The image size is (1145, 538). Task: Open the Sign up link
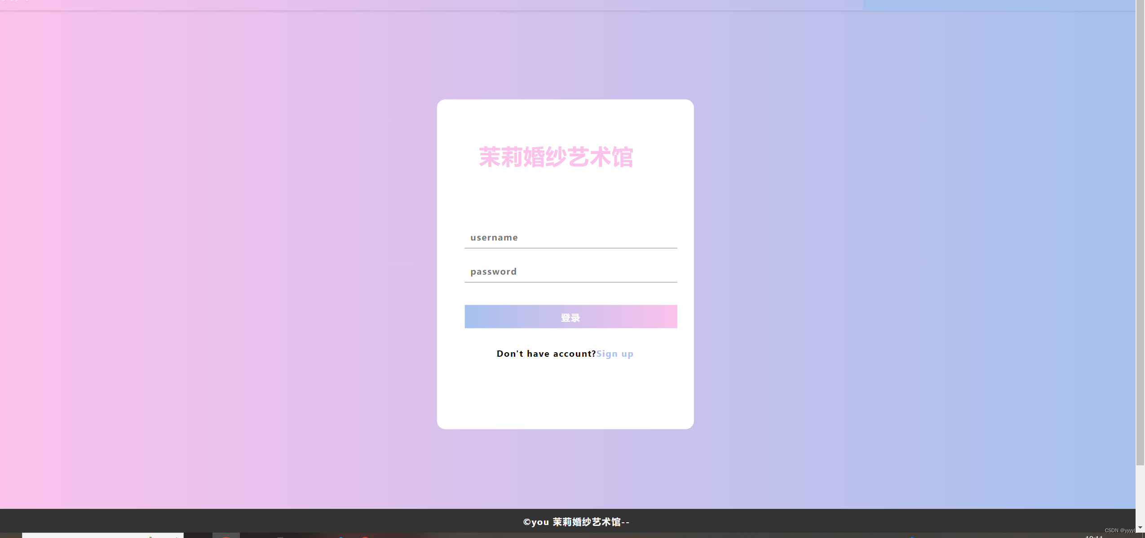click(614, 354)
